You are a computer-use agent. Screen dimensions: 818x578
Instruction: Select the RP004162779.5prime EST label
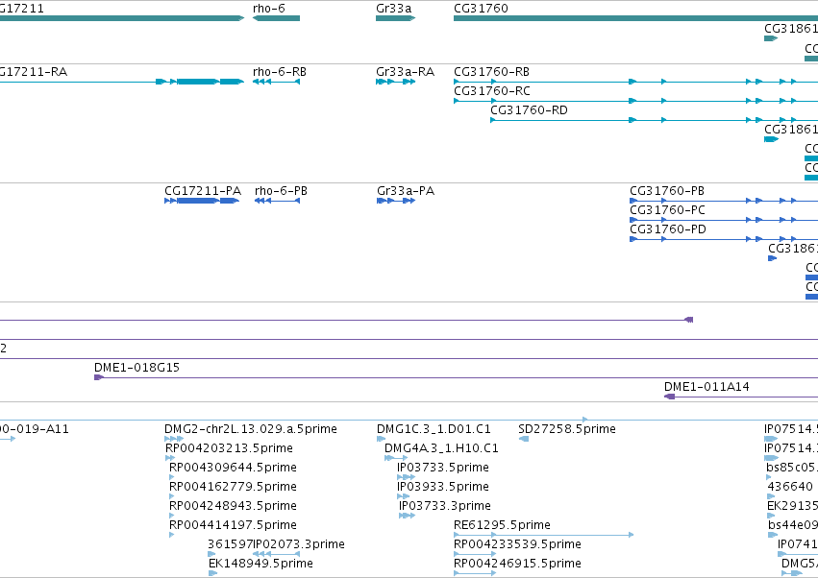click(x=233, y=488)
